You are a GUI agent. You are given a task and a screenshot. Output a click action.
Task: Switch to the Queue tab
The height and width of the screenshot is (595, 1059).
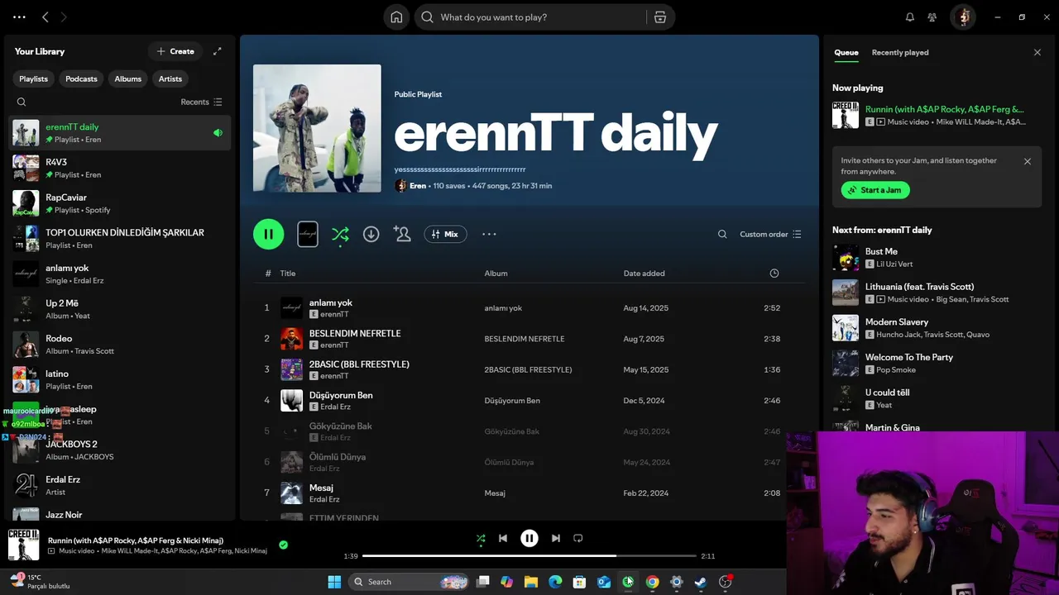point(846,52)
